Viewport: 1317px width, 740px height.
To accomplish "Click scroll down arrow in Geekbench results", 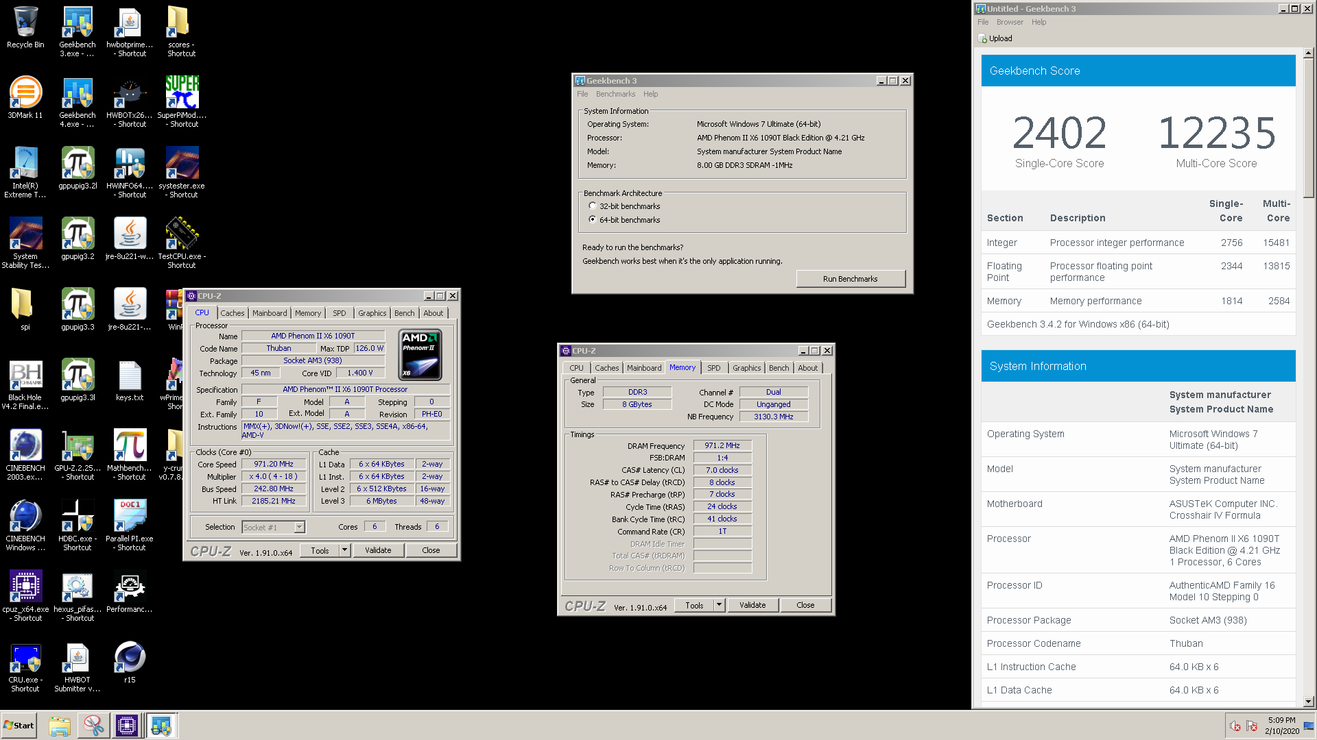I will click(x=1308, y=702).
